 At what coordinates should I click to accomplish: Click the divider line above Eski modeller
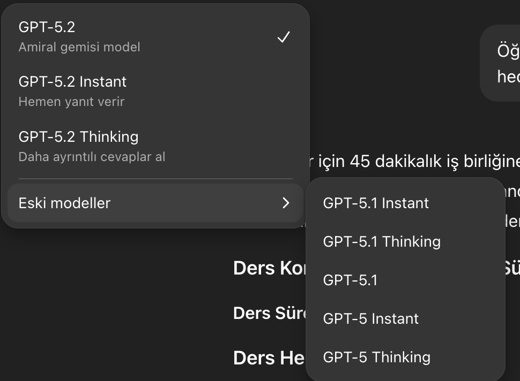coord(155,179)
